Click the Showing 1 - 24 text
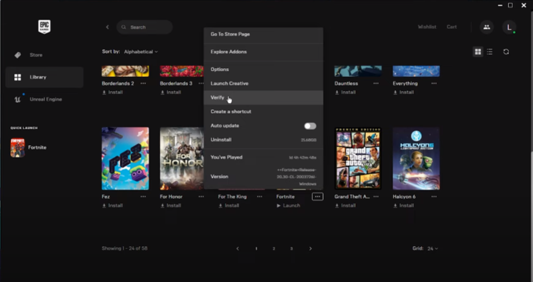 [124, 249]
